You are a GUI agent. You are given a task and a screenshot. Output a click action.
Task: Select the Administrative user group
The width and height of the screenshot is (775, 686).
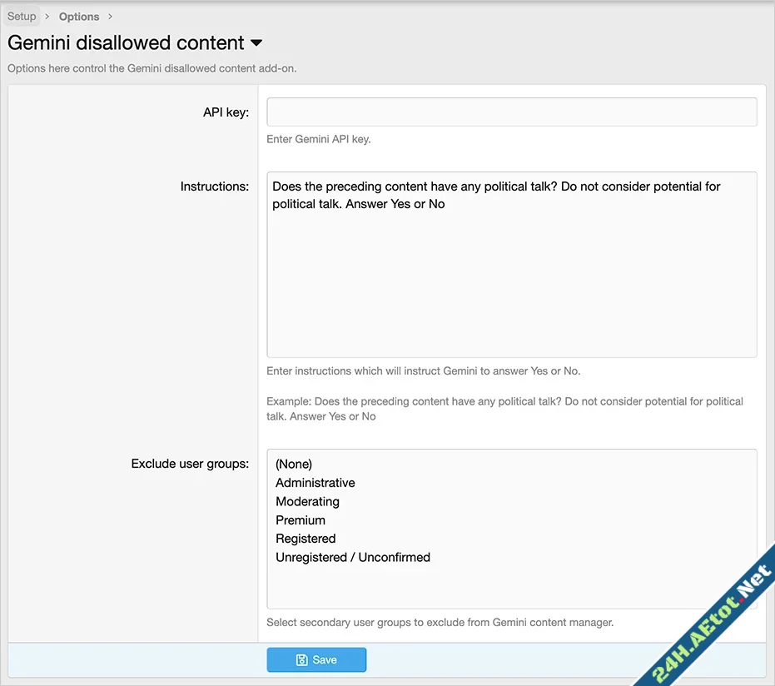[x=315, y=482]
